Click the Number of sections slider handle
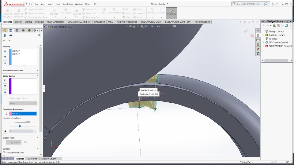The image size is (294, 165). [x=20, y=126]
